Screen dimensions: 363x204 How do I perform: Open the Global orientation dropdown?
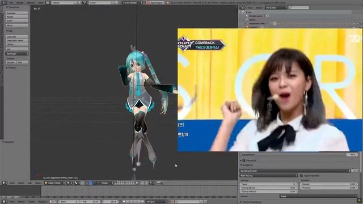coord(107,183)
